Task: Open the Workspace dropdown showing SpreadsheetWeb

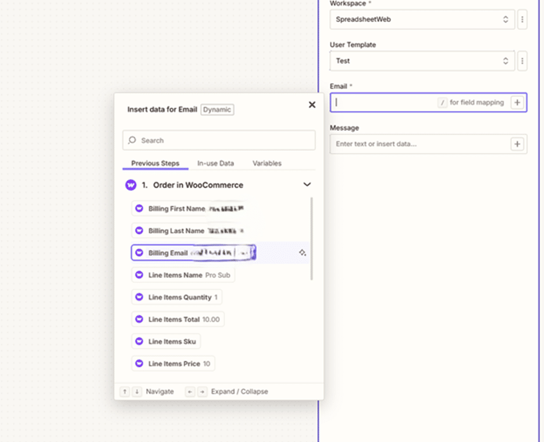Action: [x=422, y=19]
